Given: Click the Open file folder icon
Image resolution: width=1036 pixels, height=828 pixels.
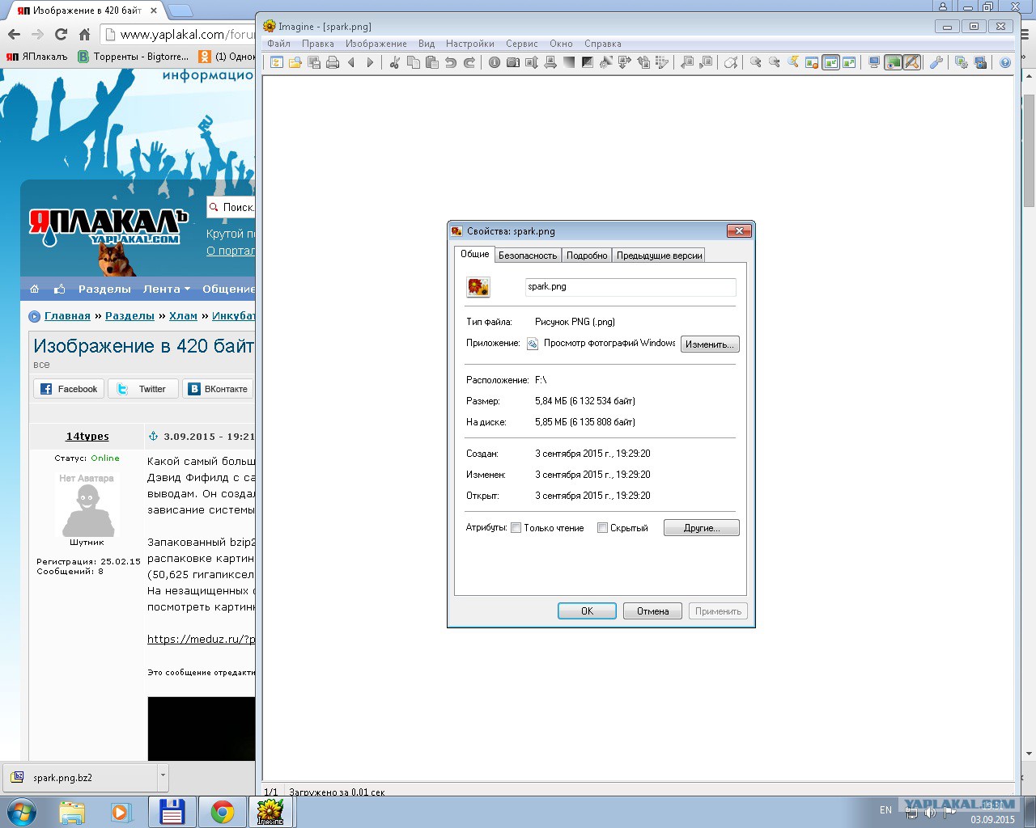Looking at the screenshot, I should pos(295,62).
